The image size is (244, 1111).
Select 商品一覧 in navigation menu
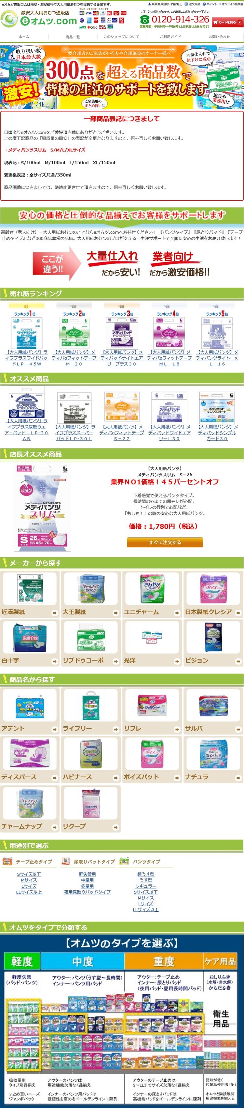click(73, 37)
